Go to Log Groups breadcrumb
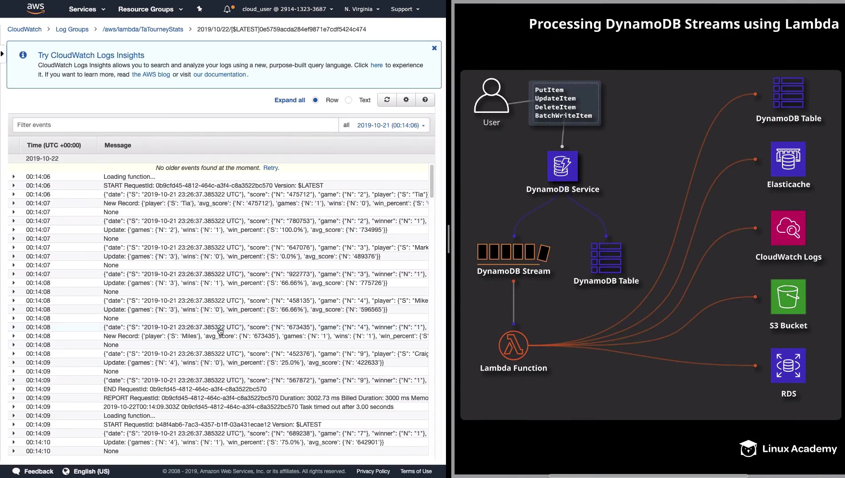The height and width of the screenshot is (478, 845). click(72, 29)
